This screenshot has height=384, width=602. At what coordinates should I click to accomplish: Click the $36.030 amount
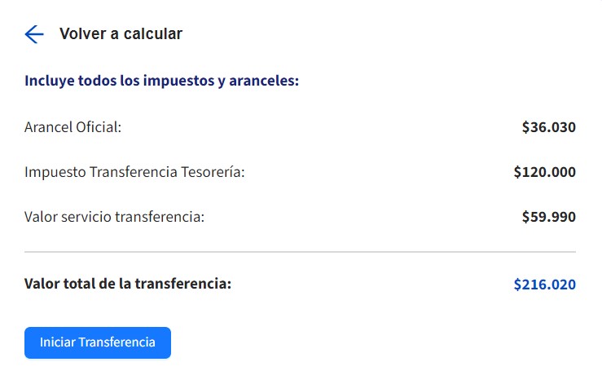point(548,127)
